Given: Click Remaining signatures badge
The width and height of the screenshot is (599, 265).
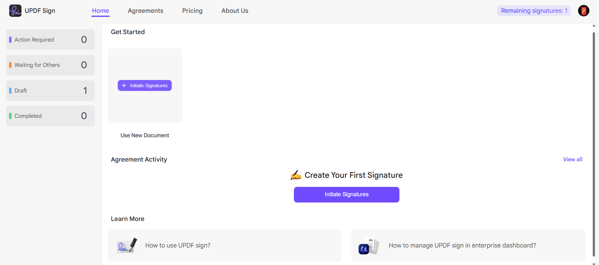Looking at the screenshot, I should pos(534,11).
